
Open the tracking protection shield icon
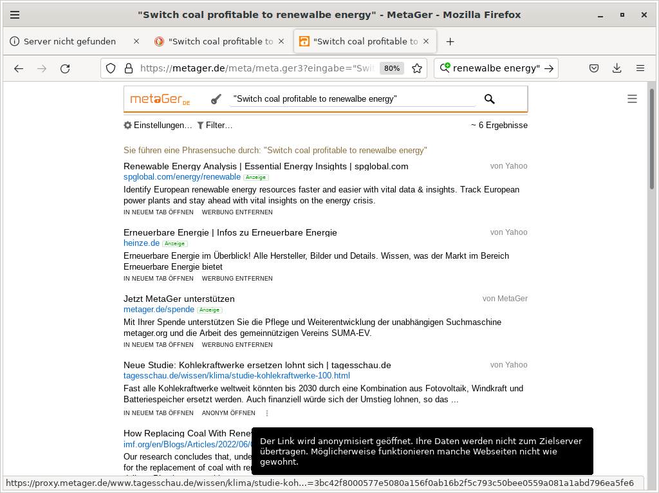pos(111,68)
